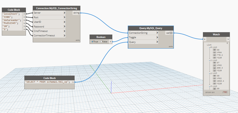The height and width of the screenshot is (113, 238).
Task: Click the Port input port label
Action: click(36, 18)
